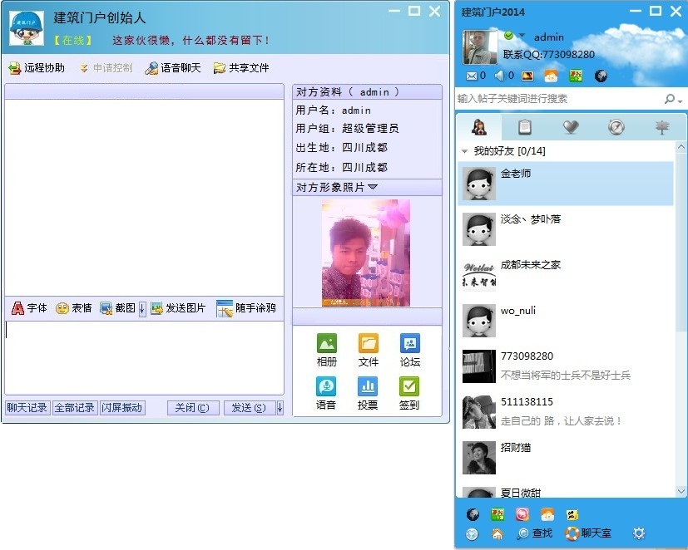The width and height of the screenshot is (688, 550).
Task: Open 随手涂鸦 doodle tool
Action: (246, 308)
